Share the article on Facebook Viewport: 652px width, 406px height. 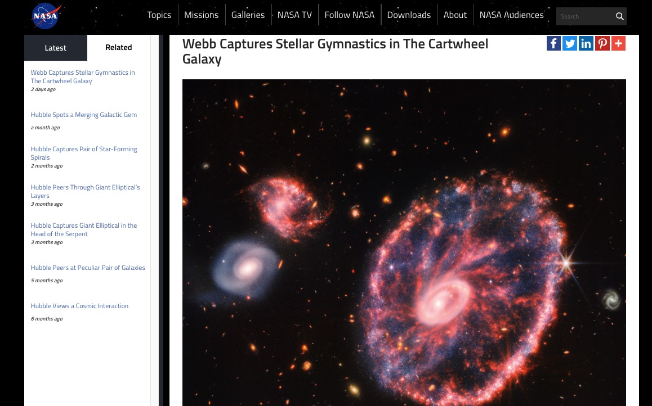click(x=553, y=43)
